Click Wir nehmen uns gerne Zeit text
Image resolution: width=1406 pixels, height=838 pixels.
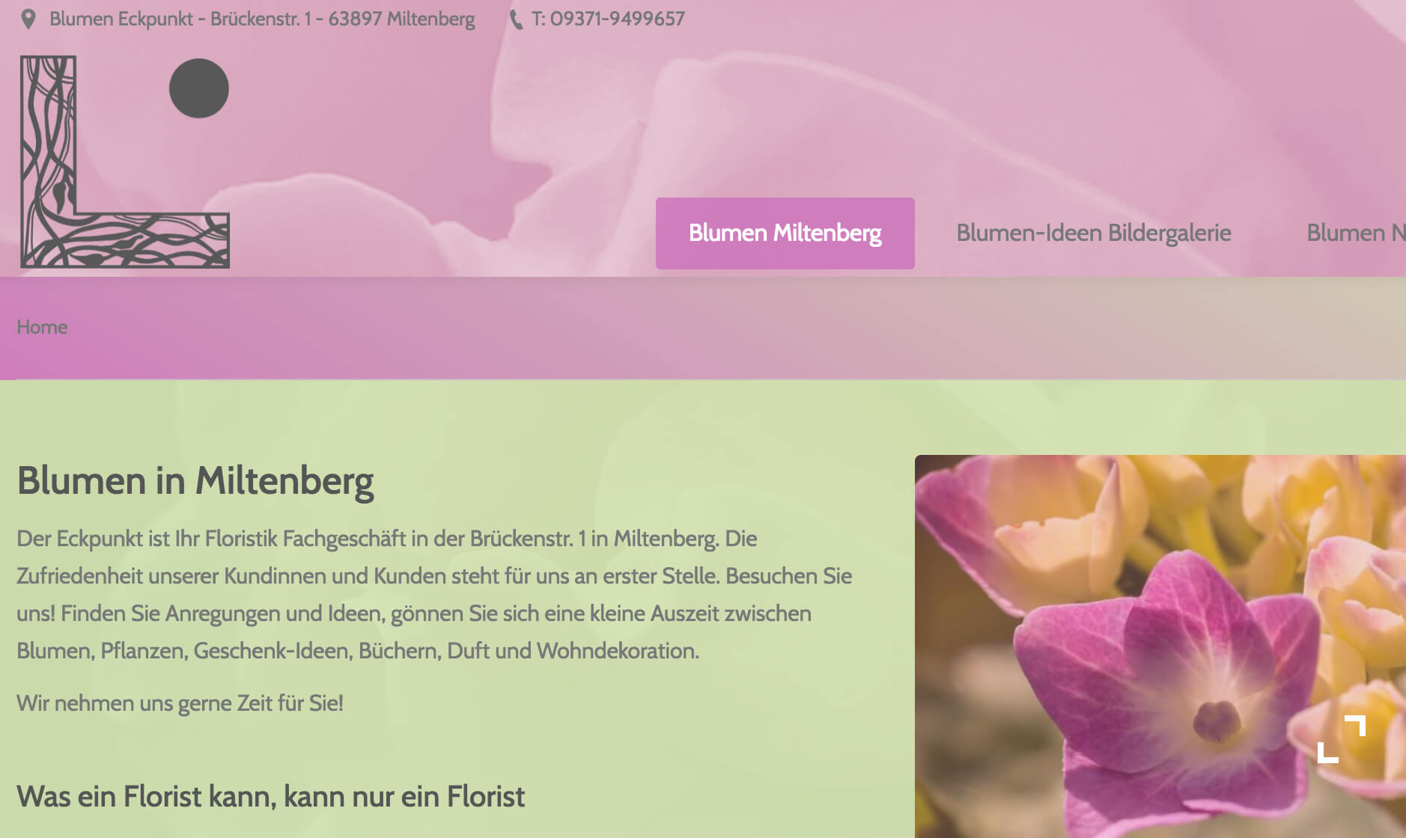click(x=180, y=703)
